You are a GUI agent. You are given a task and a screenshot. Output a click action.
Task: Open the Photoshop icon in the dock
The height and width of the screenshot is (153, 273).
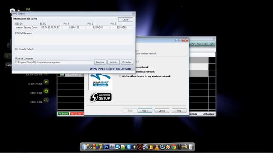[x=107, y=147]
